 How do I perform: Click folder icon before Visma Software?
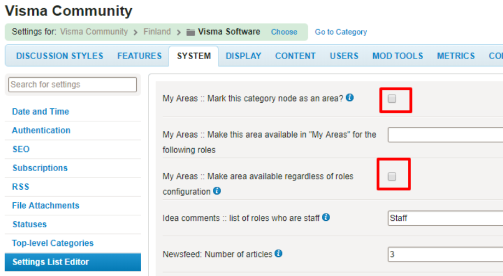click(x=190, y=32)
